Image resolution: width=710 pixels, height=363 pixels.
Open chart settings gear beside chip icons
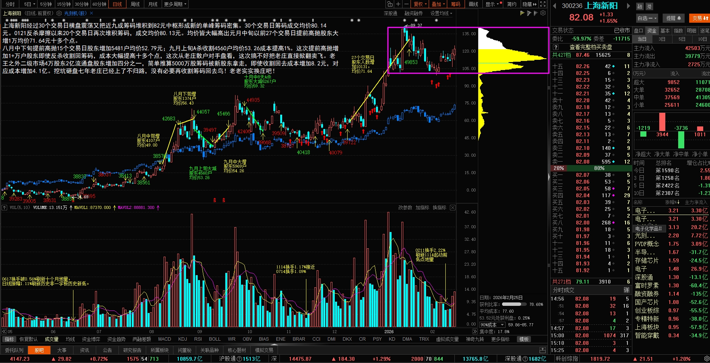[543, 13]
